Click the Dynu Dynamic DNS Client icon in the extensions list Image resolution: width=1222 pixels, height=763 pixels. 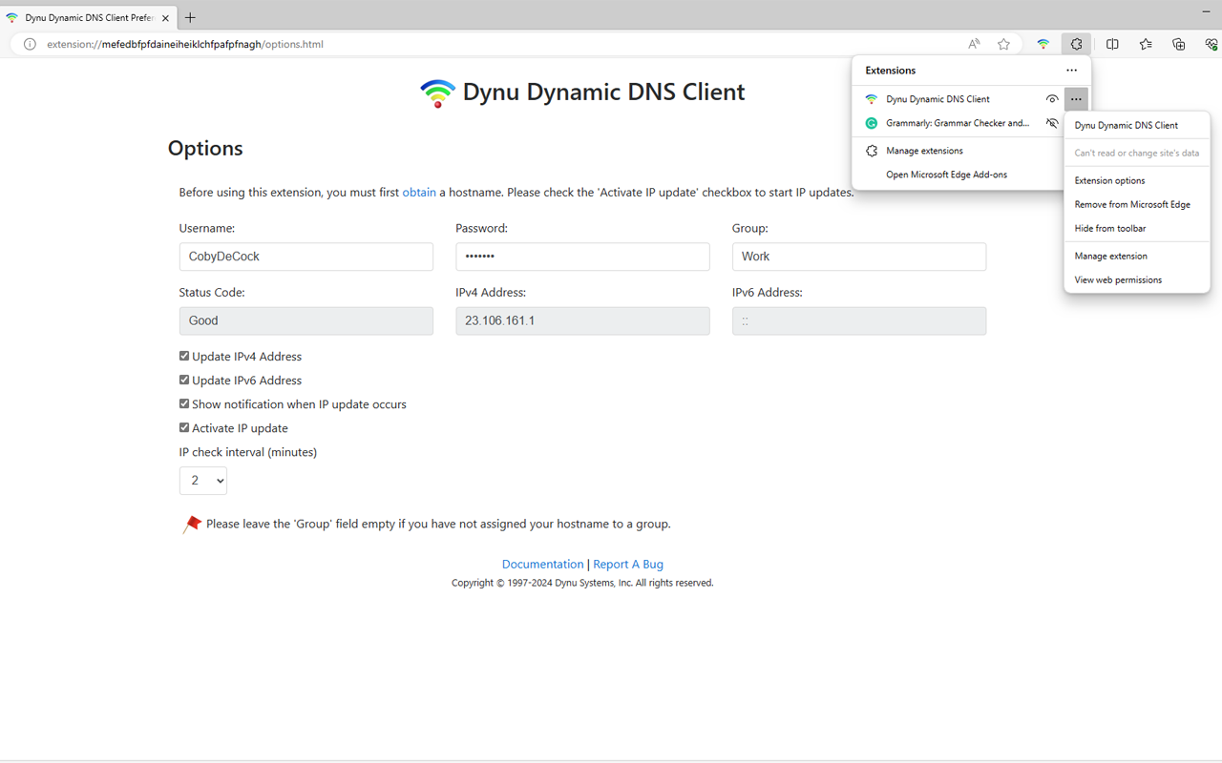871,99
